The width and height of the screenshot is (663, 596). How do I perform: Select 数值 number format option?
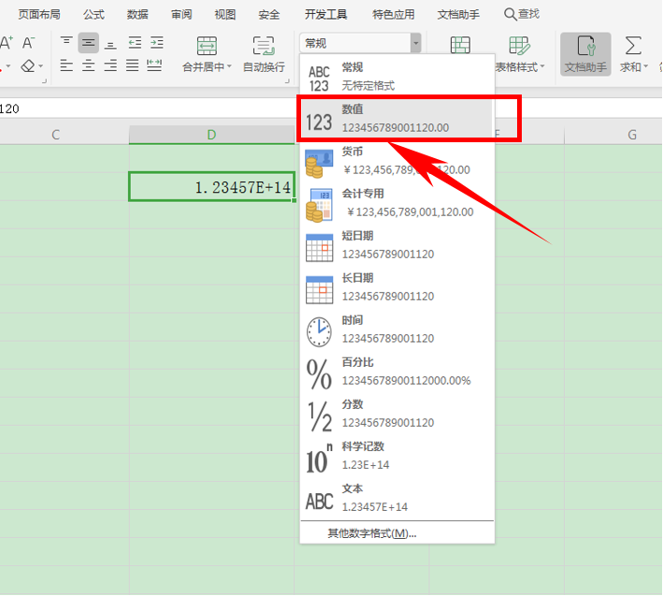tap(397, 119)
